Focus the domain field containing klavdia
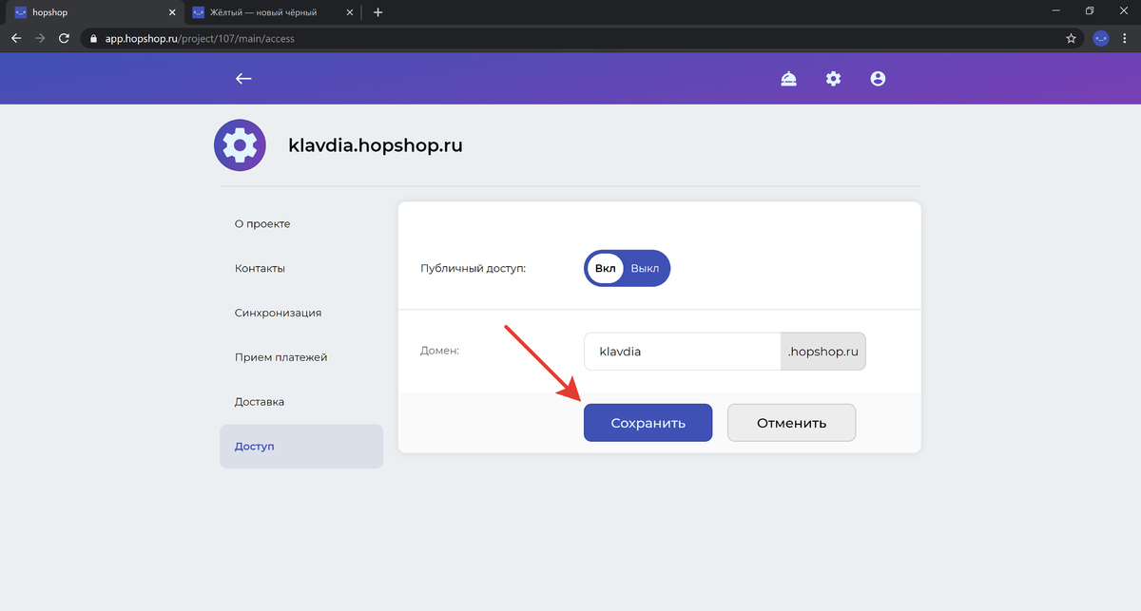The height and width of the screenshot is (611, 1141). point(682,351)
